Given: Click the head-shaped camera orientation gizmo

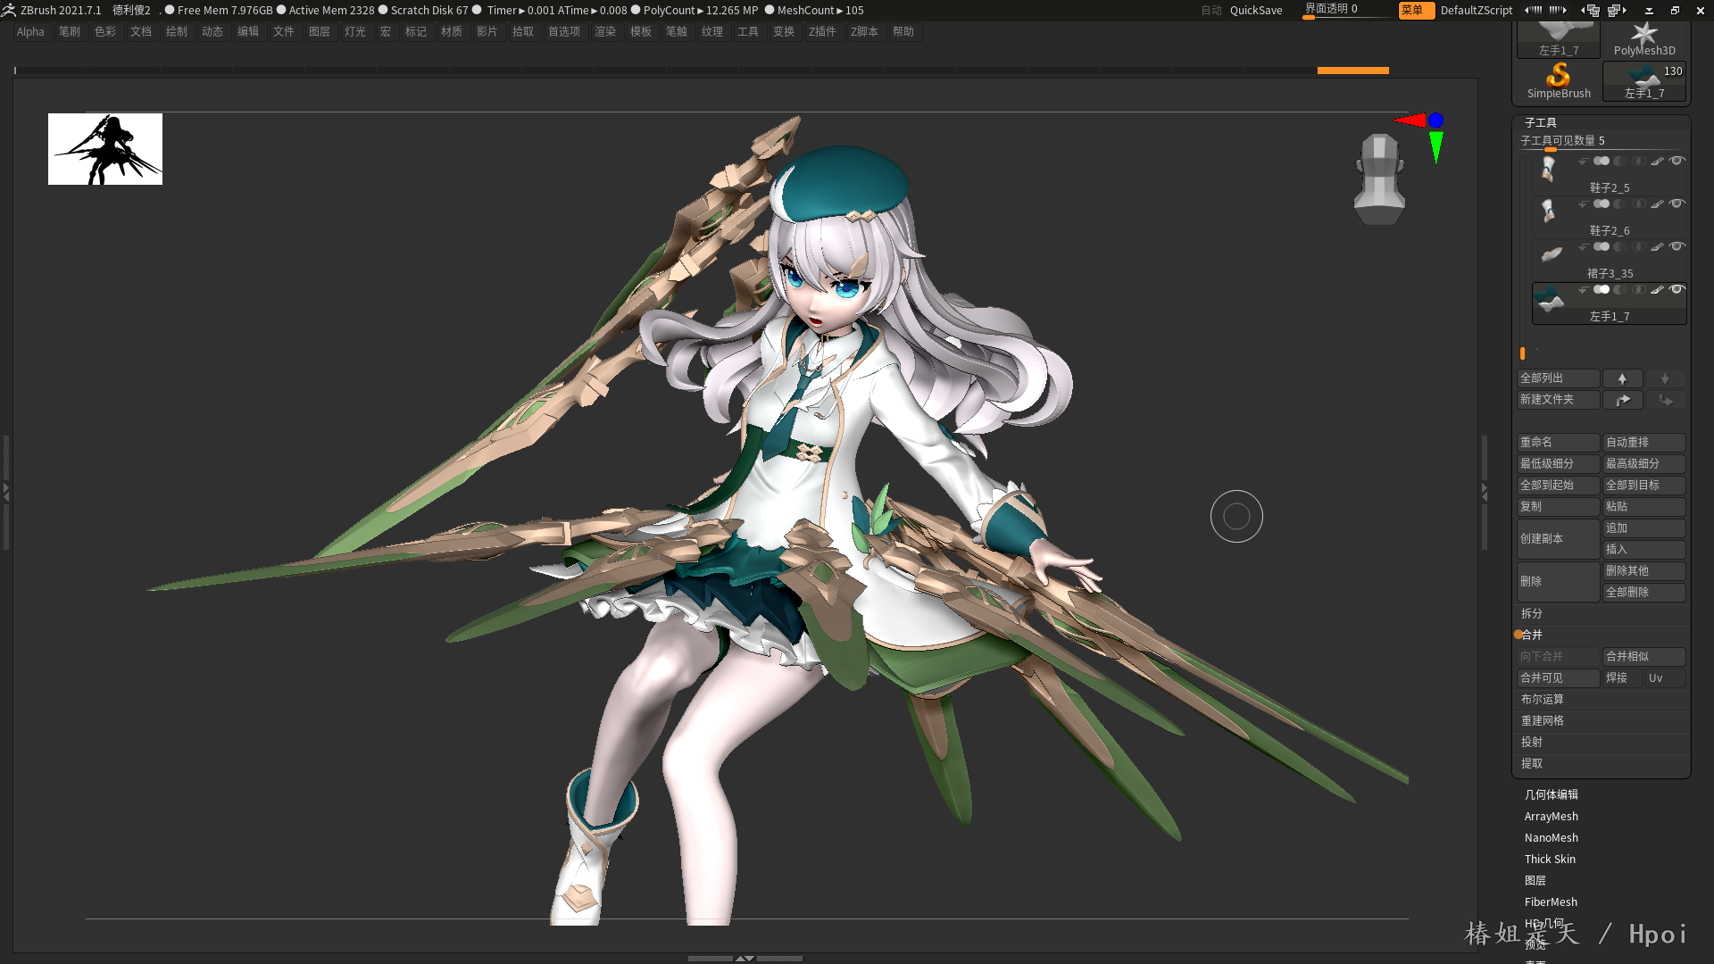Looking at the screenshot, I should [1379, 179].
